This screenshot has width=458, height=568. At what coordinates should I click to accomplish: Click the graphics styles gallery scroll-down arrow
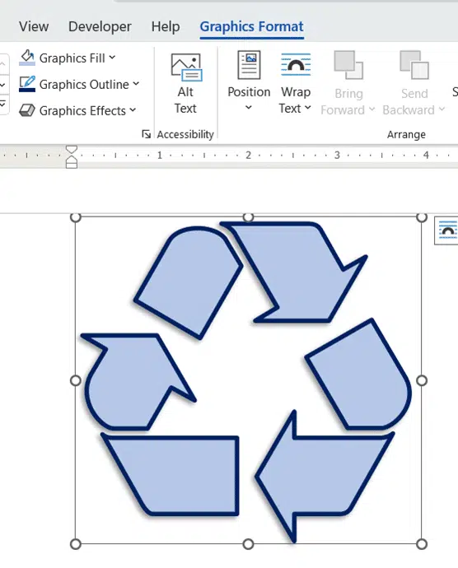pos(3,85)
